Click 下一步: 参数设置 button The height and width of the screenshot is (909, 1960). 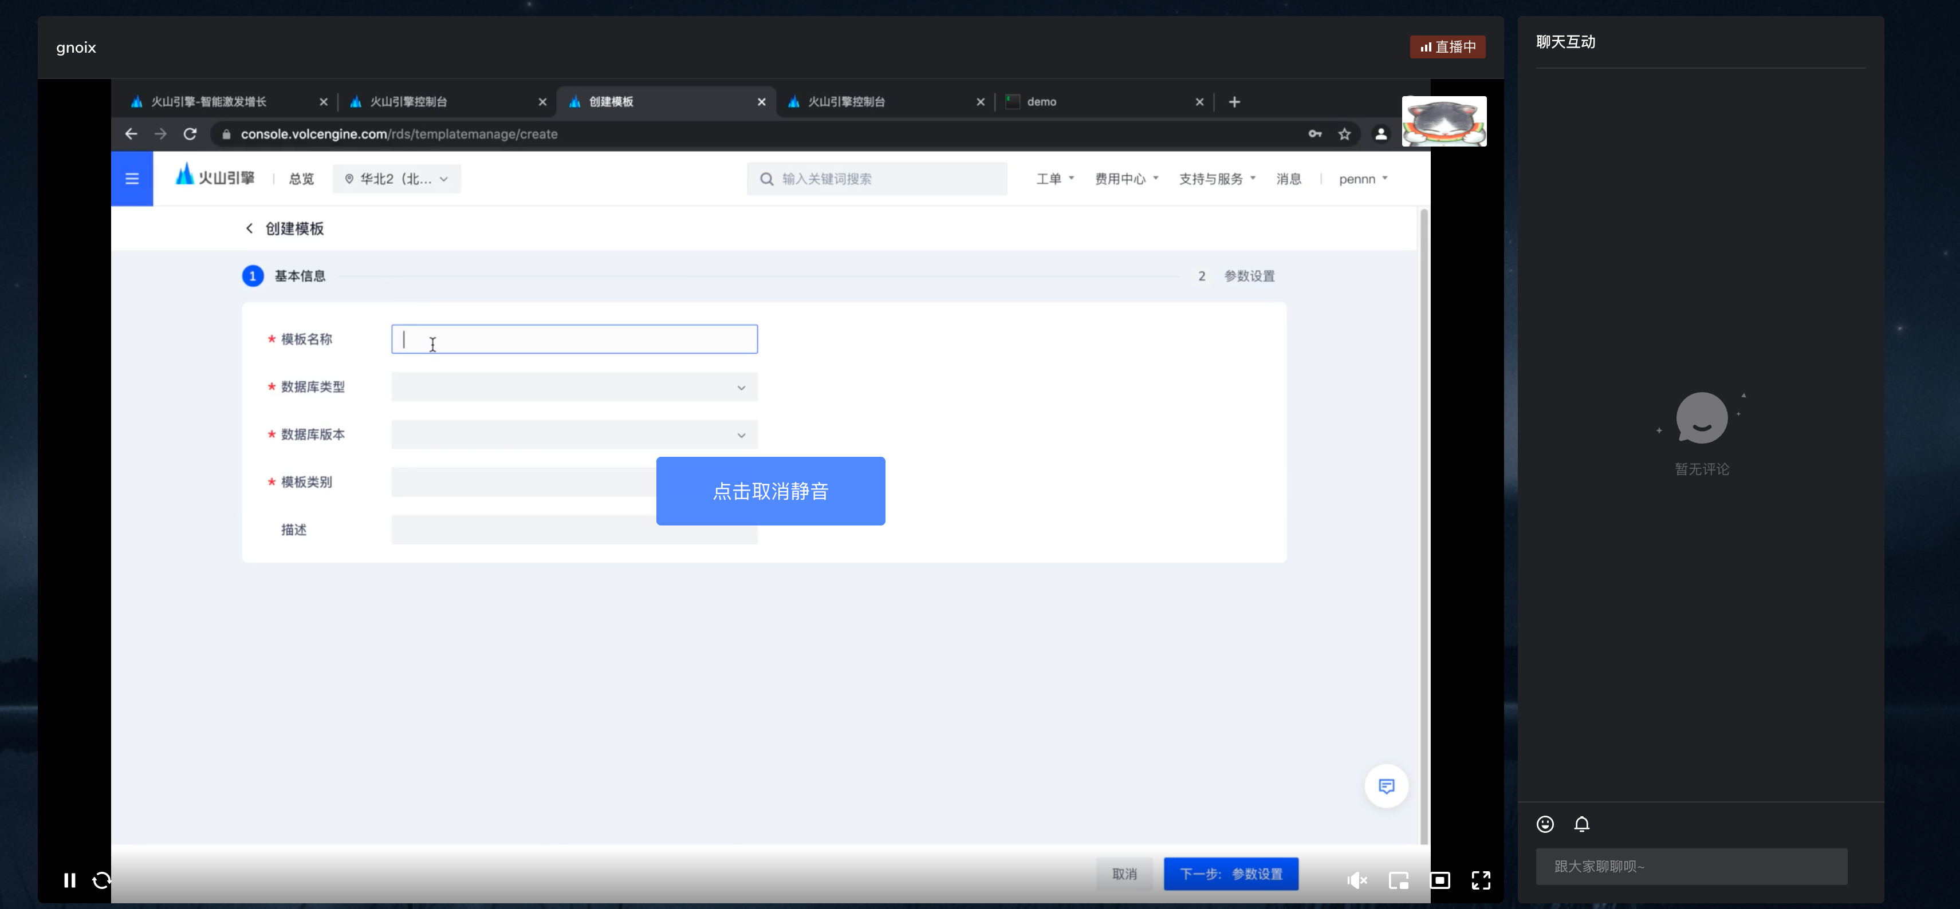pos(1230,874)
